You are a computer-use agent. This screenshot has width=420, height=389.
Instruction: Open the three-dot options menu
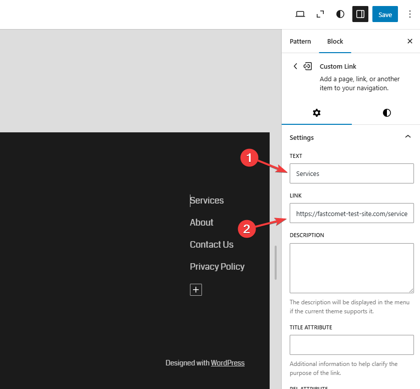click(409, 15)
